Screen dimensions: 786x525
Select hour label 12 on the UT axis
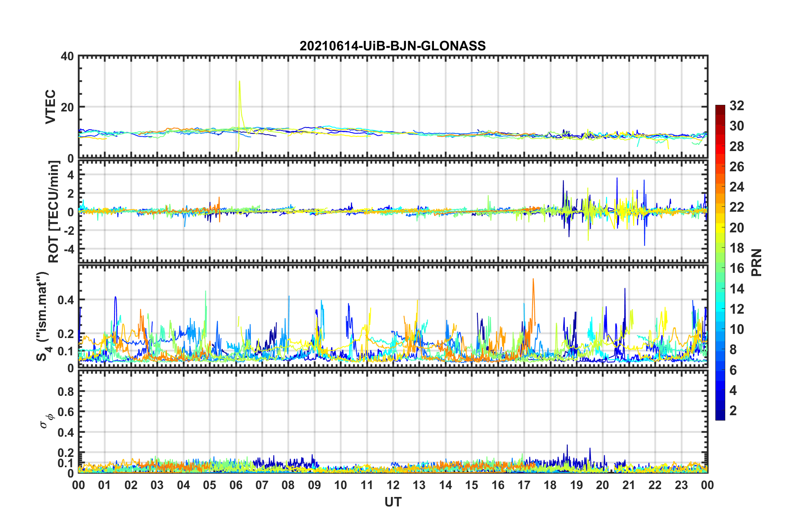coord(393,485)
